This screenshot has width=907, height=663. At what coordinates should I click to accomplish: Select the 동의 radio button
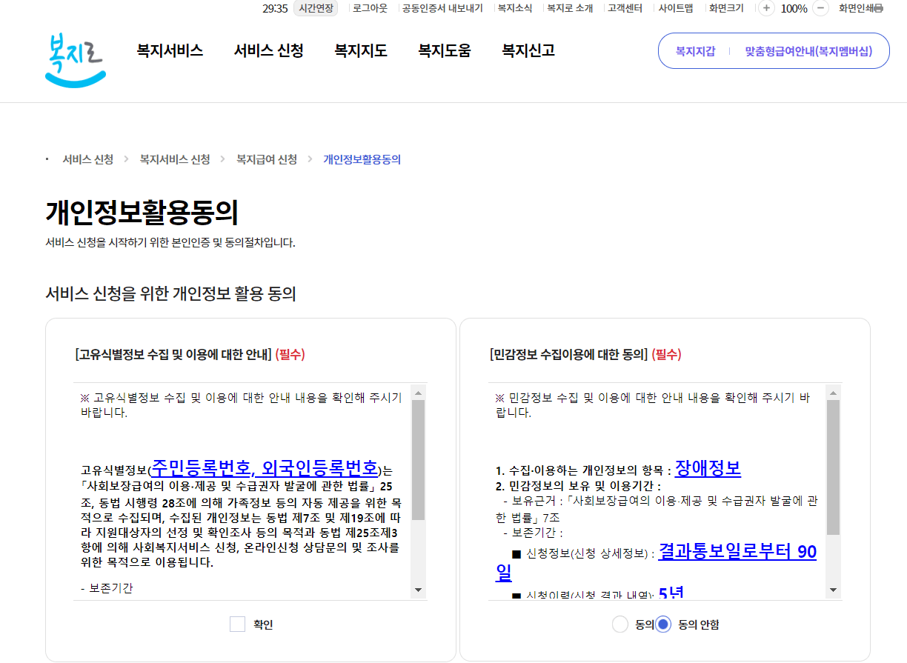click(619, 624)
